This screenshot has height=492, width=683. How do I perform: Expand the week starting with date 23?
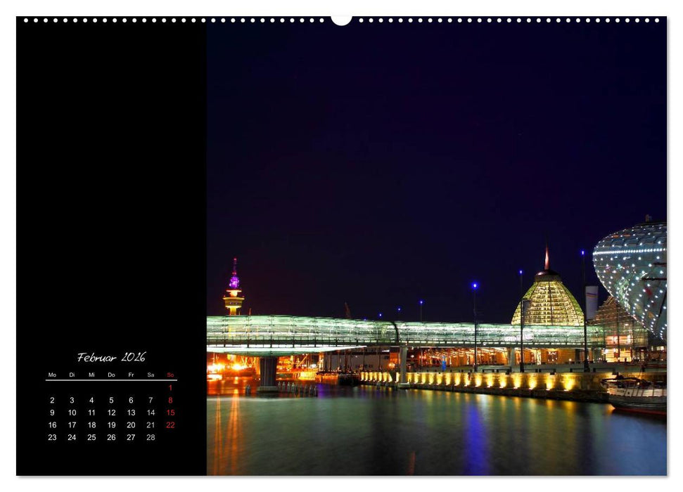click(52, 436)
